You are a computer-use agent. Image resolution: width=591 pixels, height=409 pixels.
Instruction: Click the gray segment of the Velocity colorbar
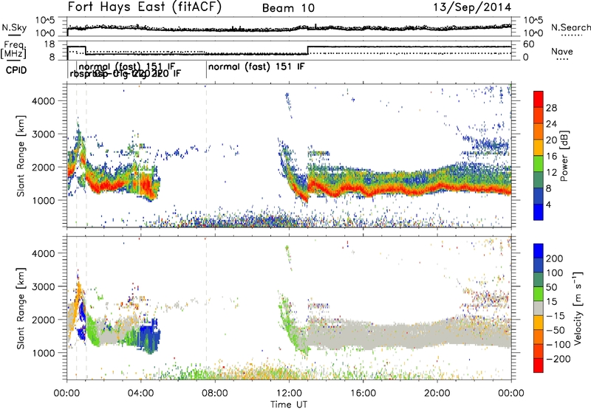click(x=539, y=308)
